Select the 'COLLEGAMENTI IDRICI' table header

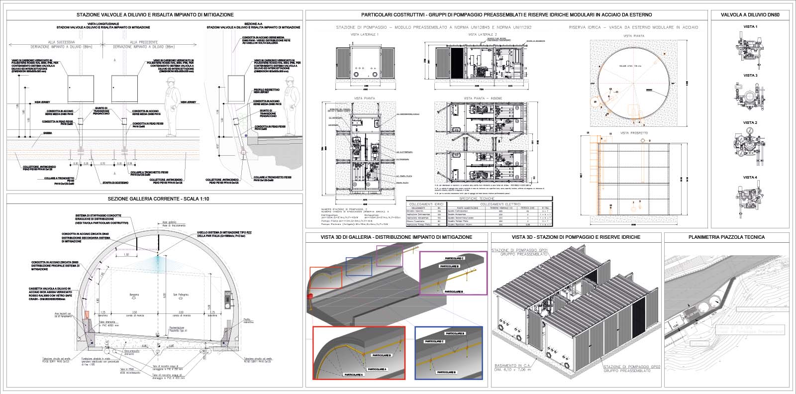click(x=425, y=204)
